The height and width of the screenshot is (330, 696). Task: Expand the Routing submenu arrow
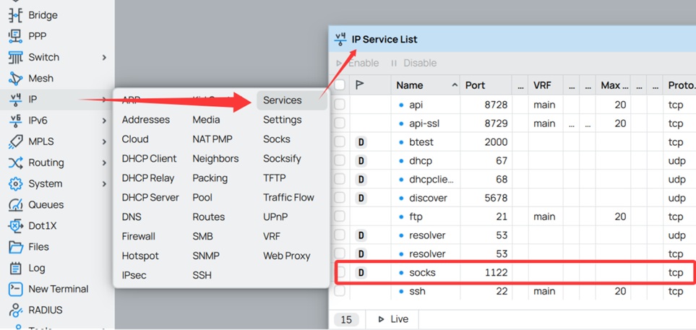click(104, 163)
